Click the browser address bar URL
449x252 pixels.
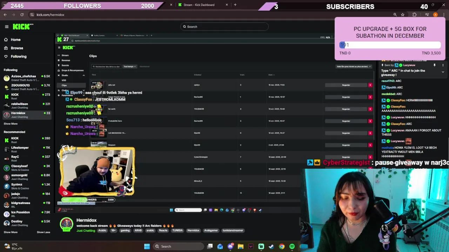tap(51, 15)
